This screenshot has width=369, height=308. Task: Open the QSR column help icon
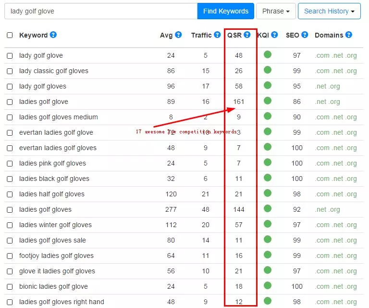[x=247, y=35]
